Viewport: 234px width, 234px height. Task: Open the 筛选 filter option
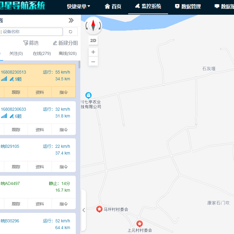click(x=31, y=43)
